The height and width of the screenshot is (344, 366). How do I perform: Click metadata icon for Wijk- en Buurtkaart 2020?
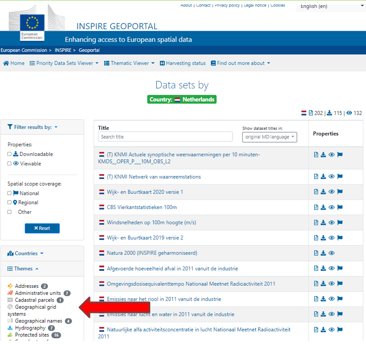[x=316, y=192]
